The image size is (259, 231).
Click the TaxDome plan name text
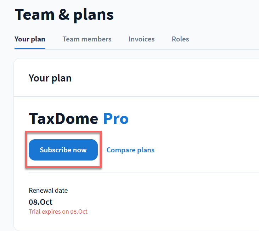(63, 119)
